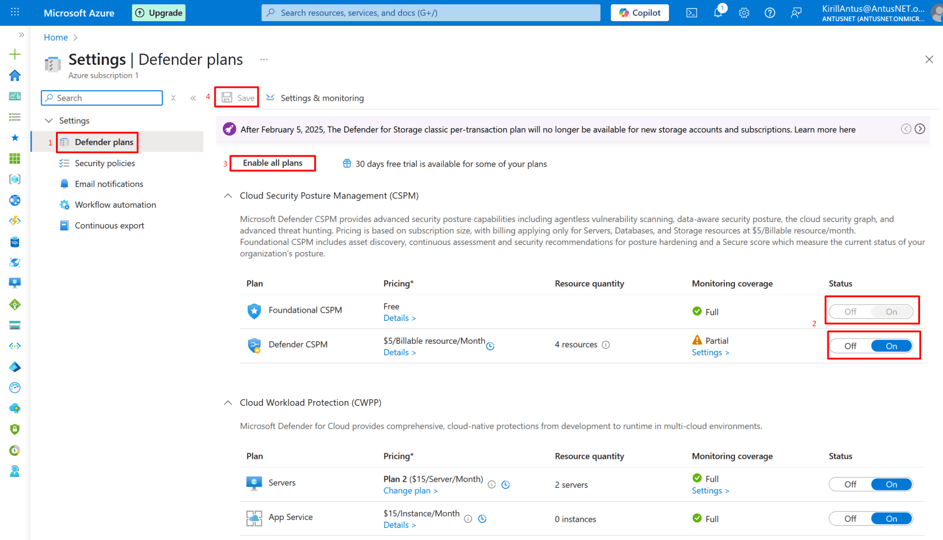The width and height of the screenshot is (943, 540).
Task: Collapse Cloud Security Posture Management section
Action: pos(228,196)
